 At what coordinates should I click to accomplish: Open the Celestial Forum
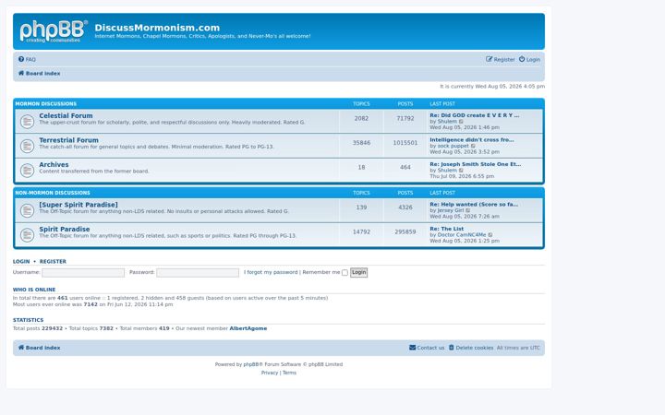(66, 115)
